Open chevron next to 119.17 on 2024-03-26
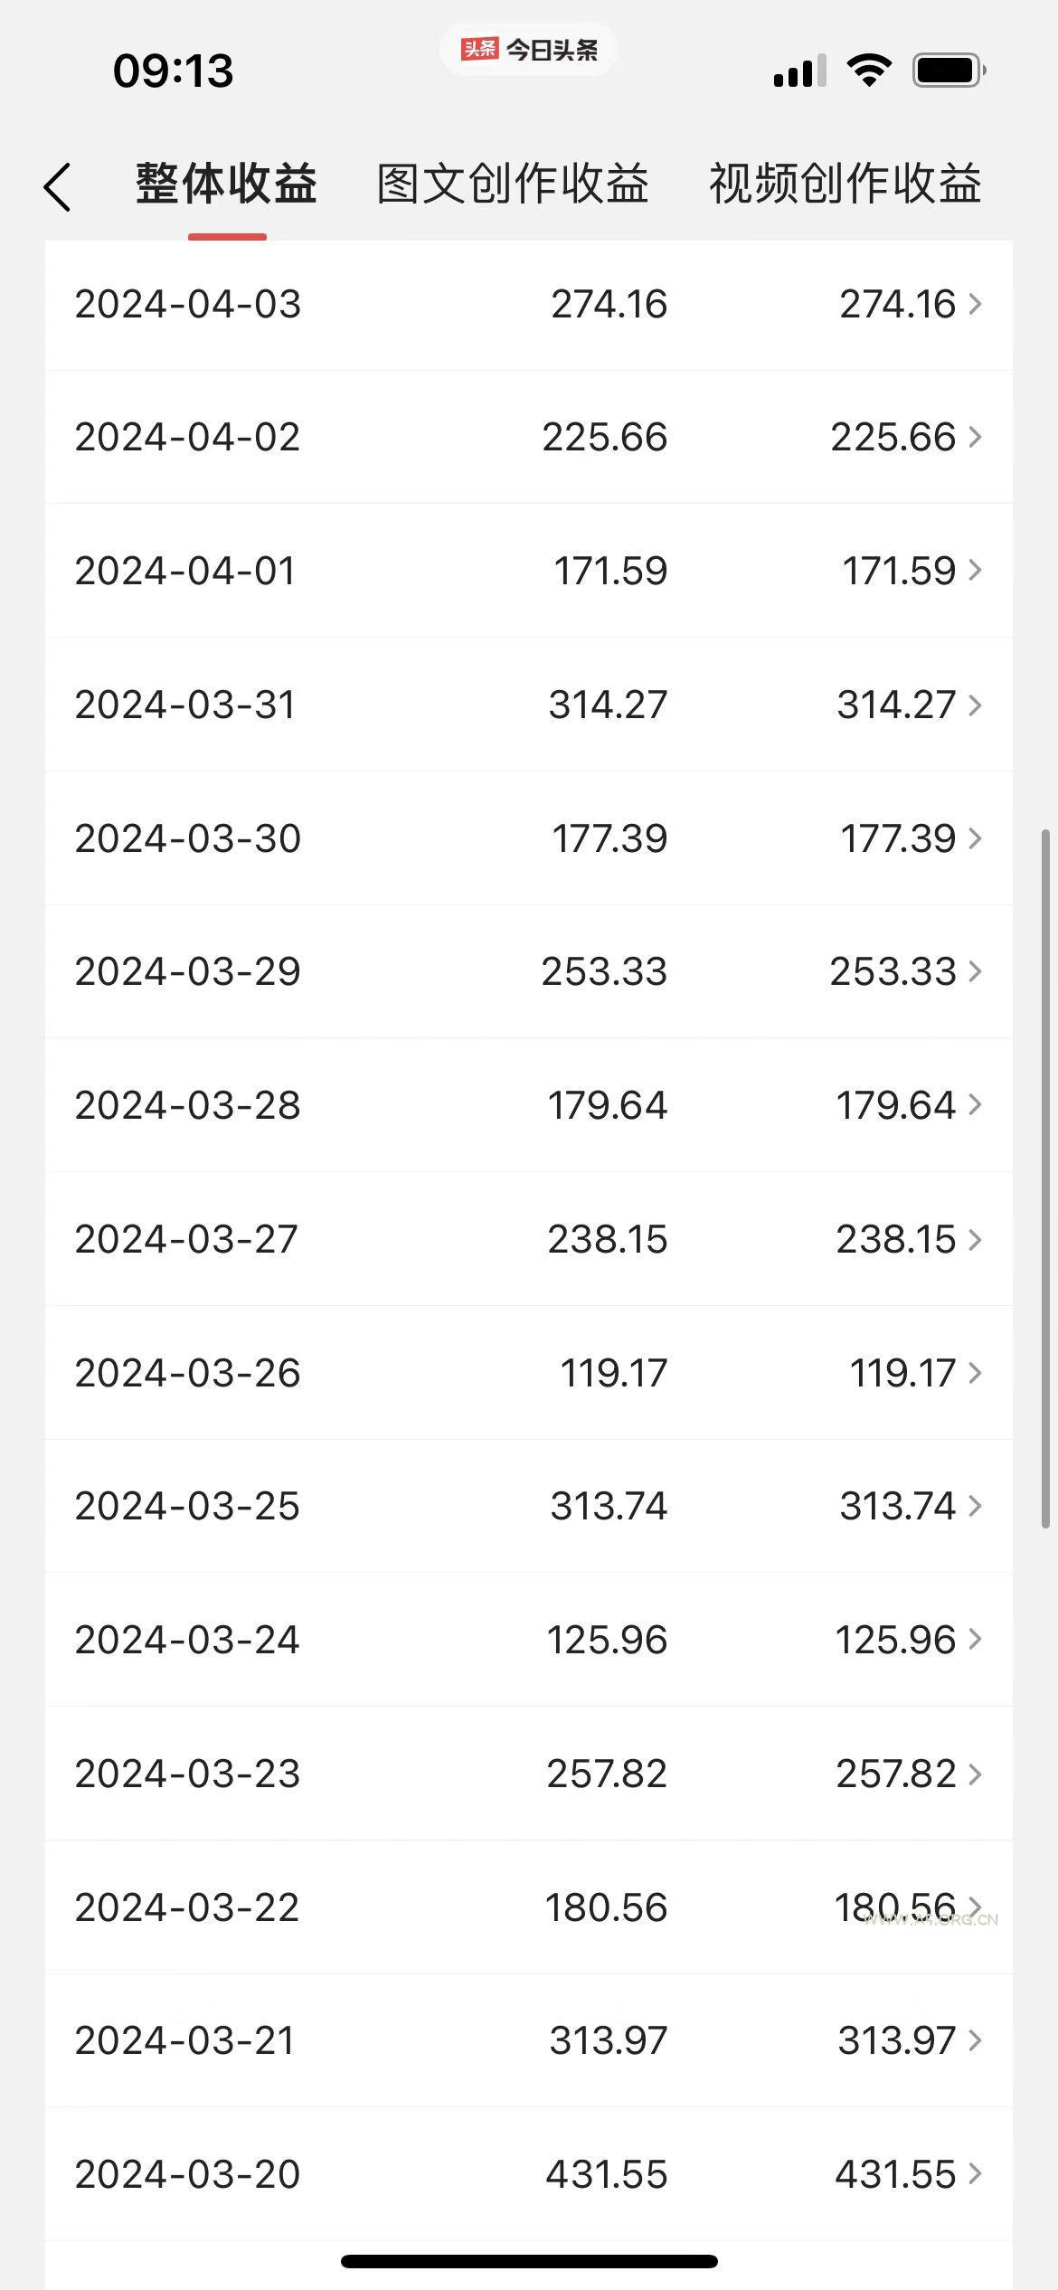The width and height of the screenshot is (1058, 2290). pos(975,1373)
